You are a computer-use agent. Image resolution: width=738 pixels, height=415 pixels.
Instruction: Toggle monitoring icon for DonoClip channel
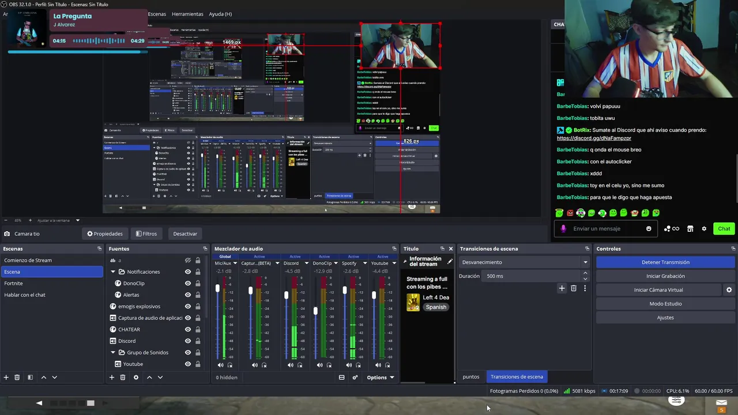[x=329, y=365]
